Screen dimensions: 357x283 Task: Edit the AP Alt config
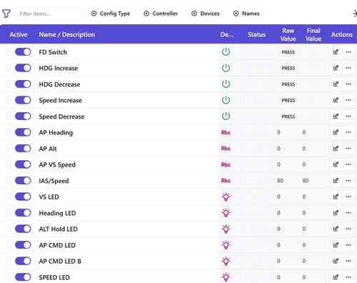point(336,148)
